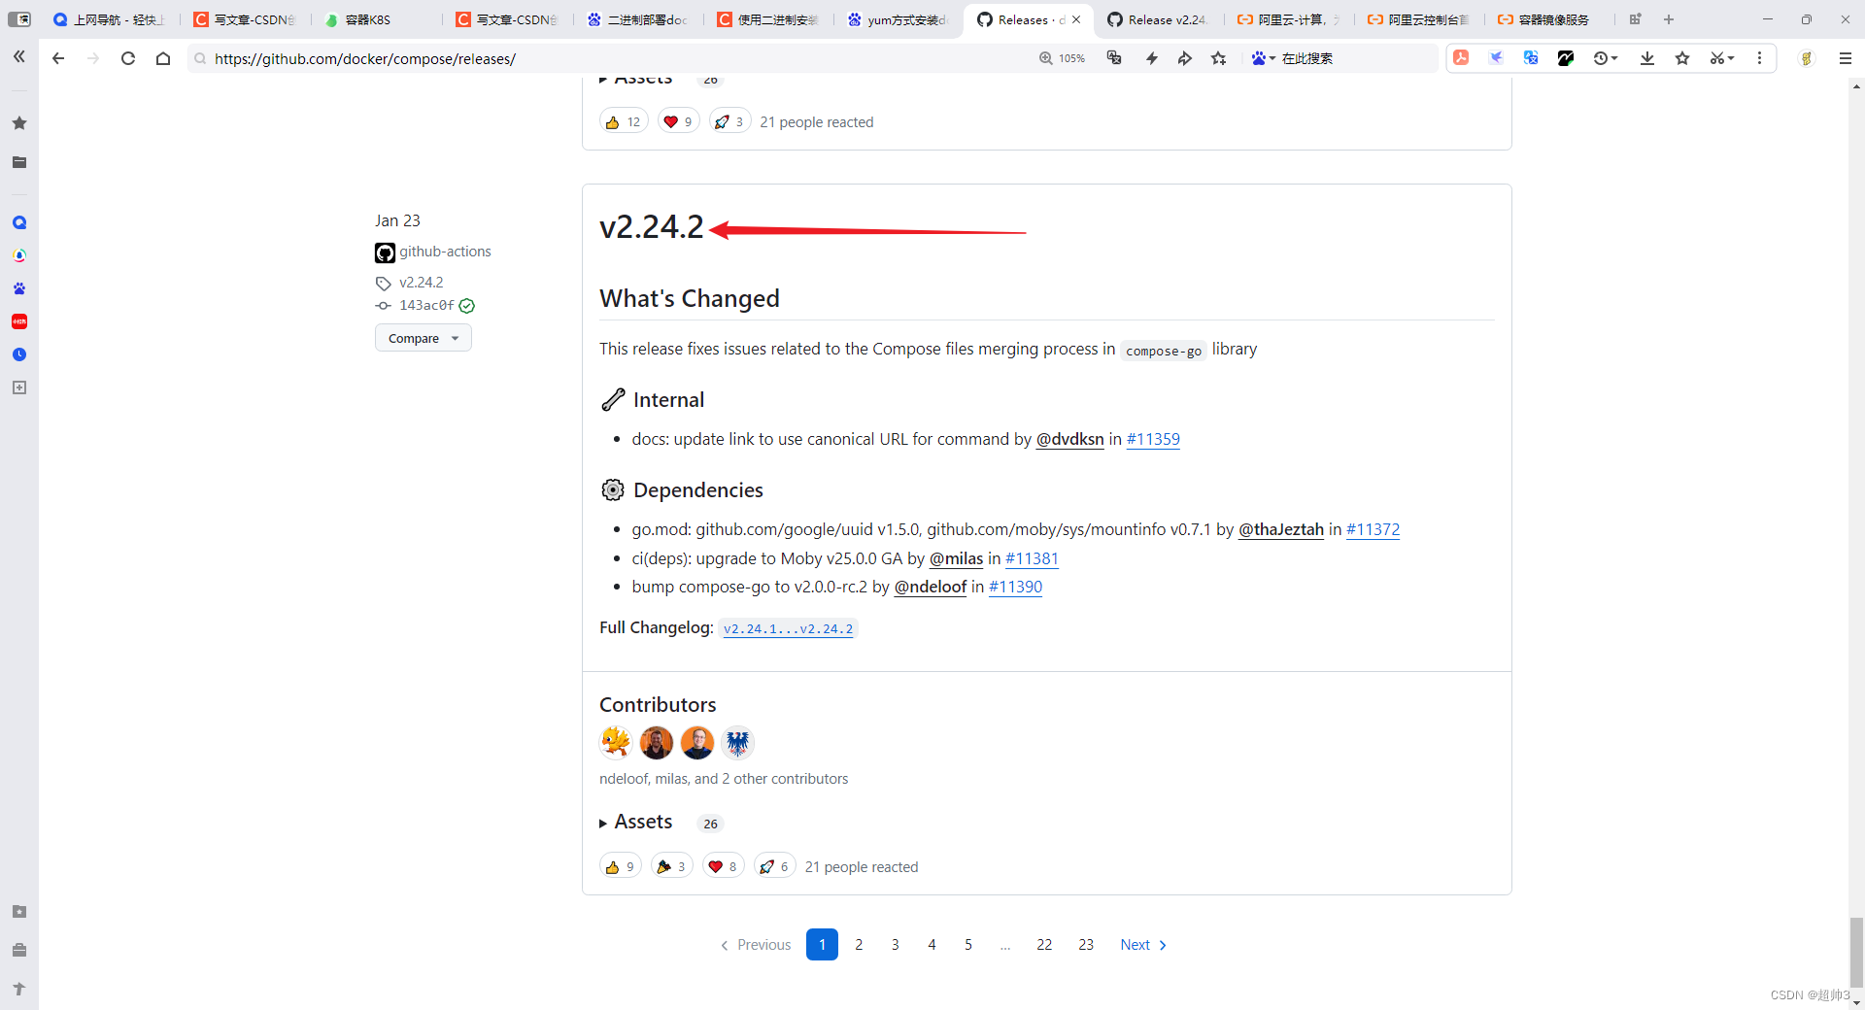Image resolution: width=1865 pixels, height=1010 pixels.
Task: Expand the Assets section of v2.24.2
Action: (636, 822)
